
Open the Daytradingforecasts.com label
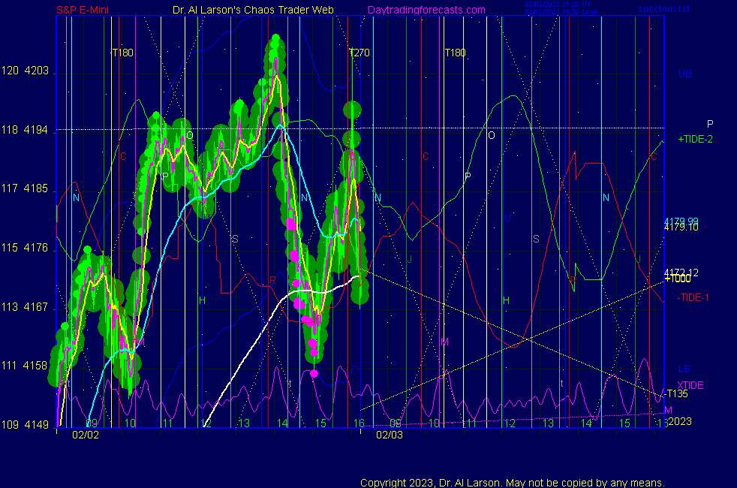pos(426,10)
